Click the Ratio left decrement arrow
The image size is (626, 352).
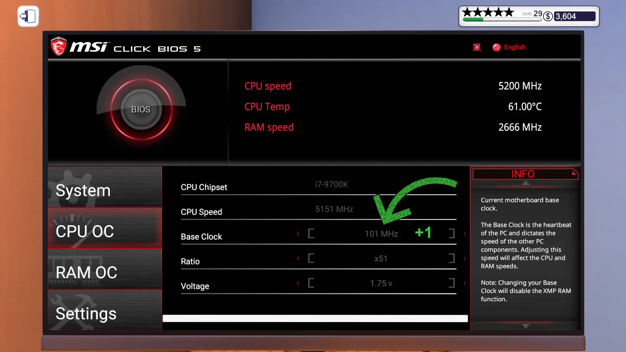(298, 258)
